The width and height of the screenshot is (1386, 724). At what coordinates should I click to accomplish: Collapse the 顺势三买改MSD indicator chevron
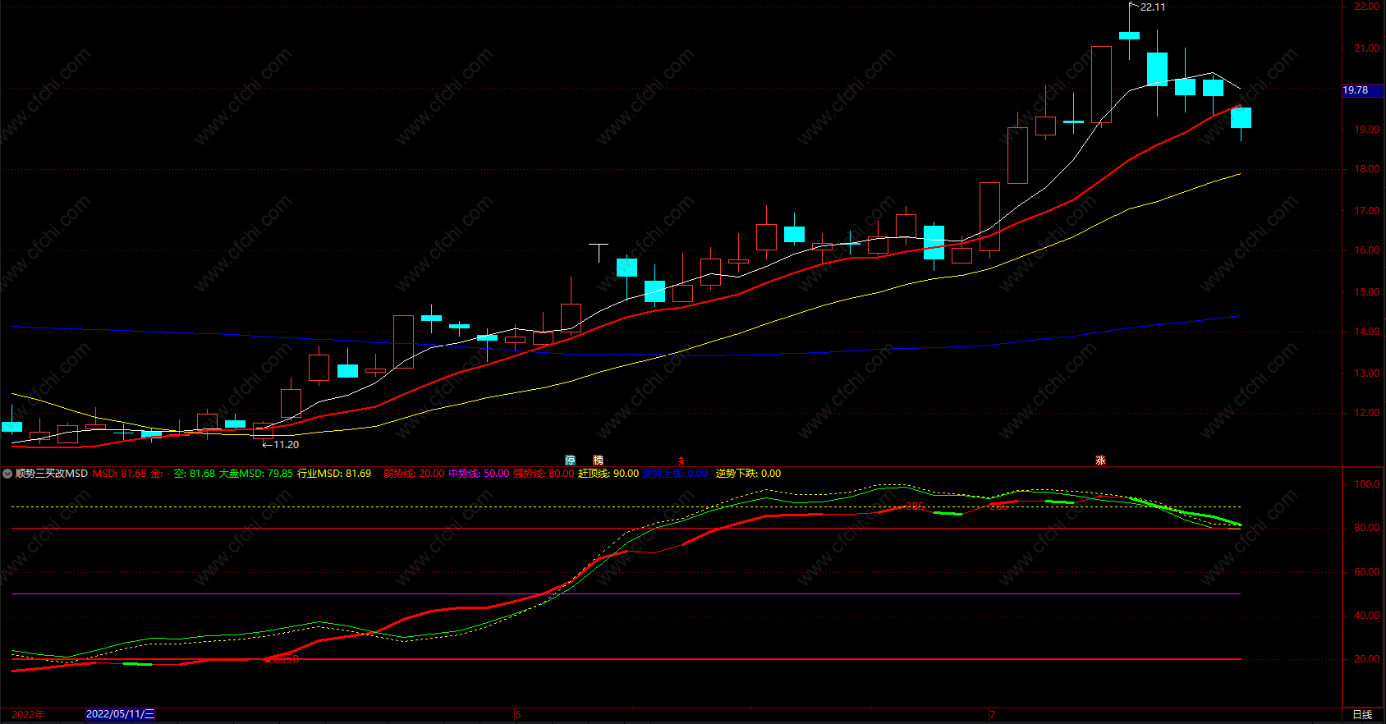(7, 474)
